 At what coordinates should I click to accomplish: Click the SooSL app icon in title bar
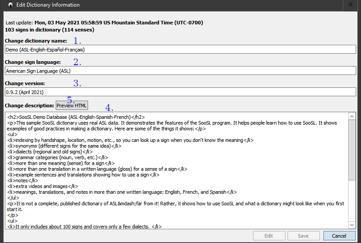point(10,4)
